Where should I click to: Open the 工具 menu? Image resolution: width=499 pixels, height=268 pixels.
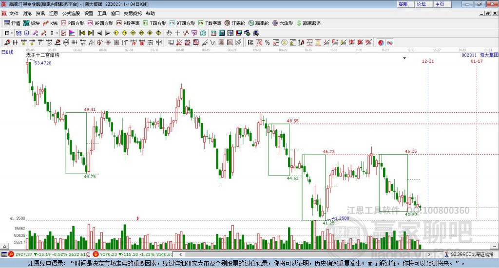click(x=102, y=13)
